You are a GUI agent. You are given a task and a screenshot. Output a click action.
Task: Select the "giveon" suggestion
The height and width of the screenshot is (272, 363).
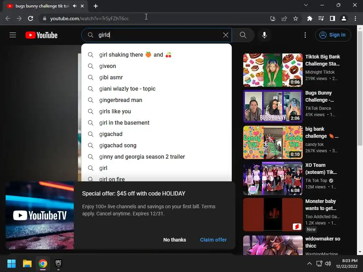(x=156, y=66)
